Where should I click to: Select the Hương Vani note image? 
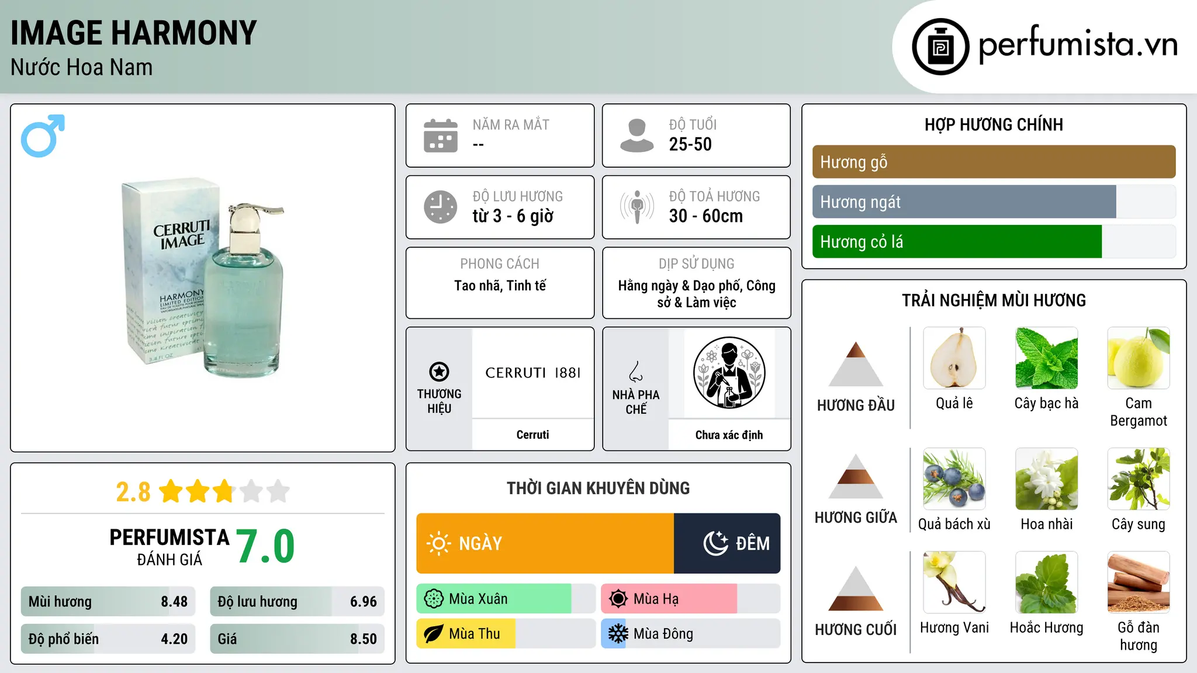954,582
